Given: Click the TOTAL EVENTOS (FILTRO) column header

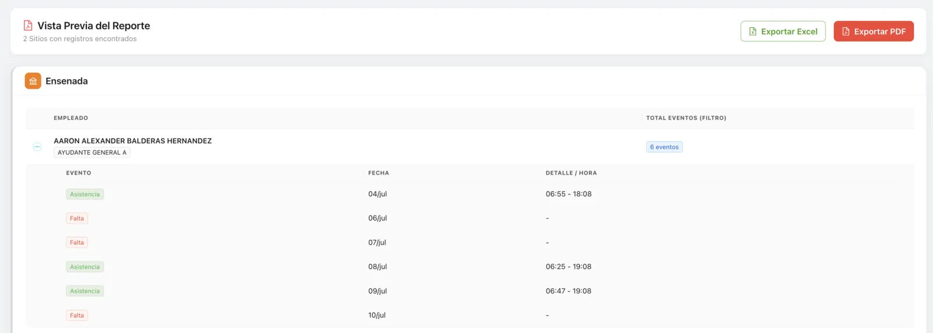Looking at the screenshot, I should pyautogui.click(x=686, y=118).
